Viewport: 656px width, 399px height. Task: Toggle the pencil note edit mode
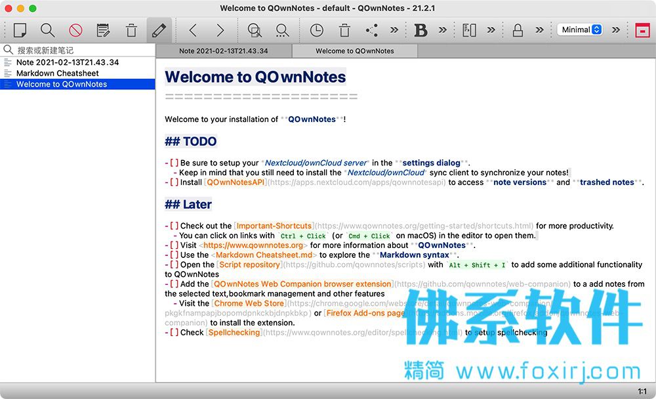click(159, 30)
